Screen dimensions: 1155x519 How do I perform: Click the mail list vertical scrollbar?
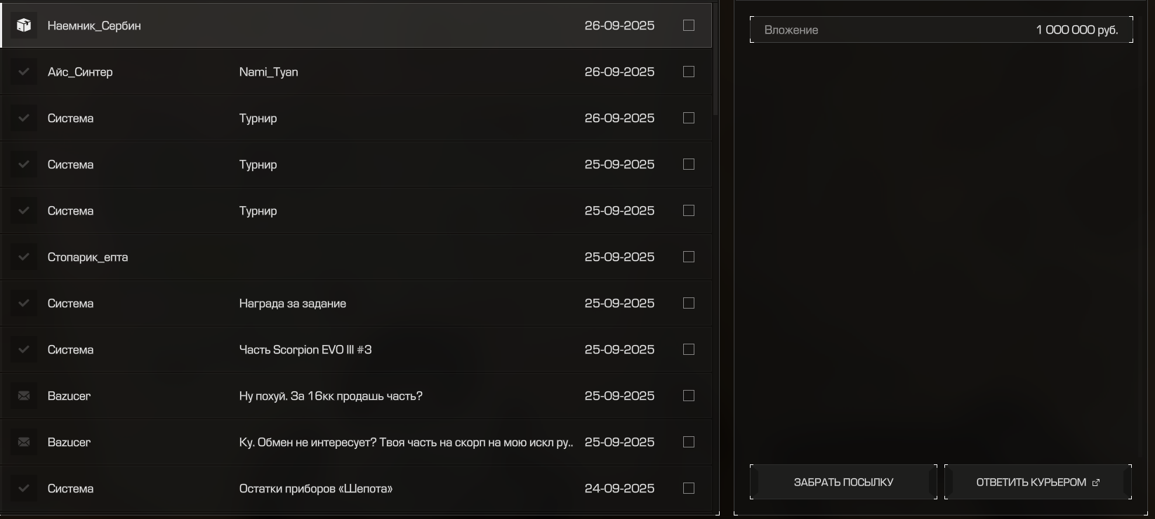tap(715, 60)
